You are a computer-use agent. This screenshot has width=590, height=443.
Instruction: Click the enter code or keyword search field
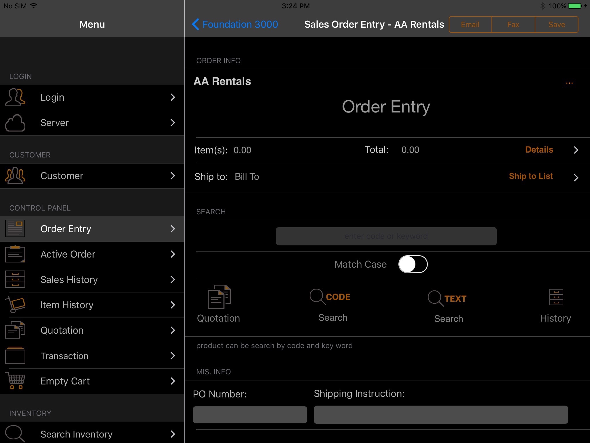pos(386,236)
